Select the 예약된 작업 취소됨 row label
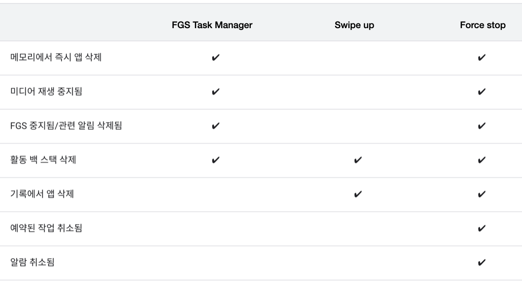This screenshot has height=287, width=522. (46, 228)
